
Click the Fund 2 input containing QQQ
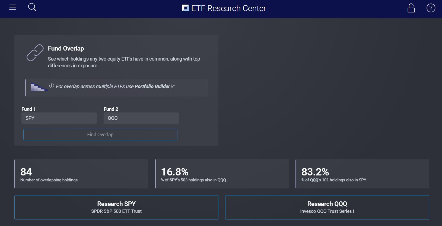coord(141,118)
